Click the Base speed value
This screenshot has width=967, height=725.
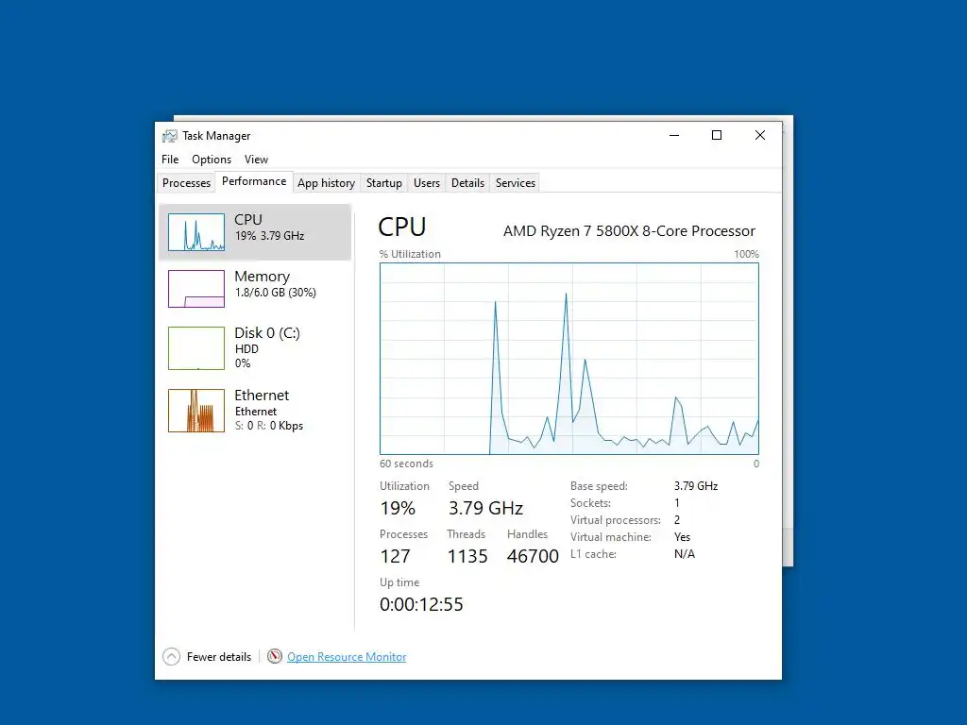pos(696,486)
